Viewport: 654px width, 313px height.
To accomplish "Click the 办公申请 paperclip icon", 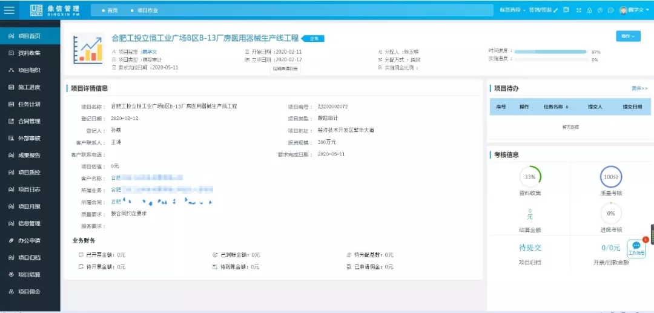I will click(x=12, y=240).
